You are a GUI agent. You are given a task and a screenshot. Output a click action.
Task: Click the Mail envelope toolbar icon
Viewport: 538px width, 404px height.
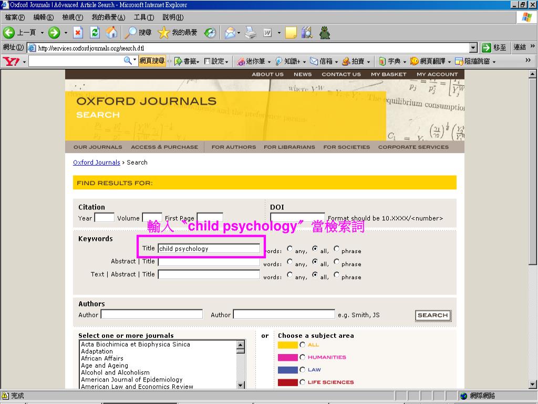pyautogui.click(x=230, y=33)
